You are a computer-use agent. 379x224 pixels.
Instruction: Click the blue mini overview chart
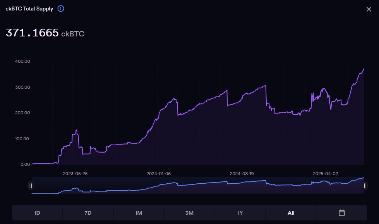tap(198, 185)
